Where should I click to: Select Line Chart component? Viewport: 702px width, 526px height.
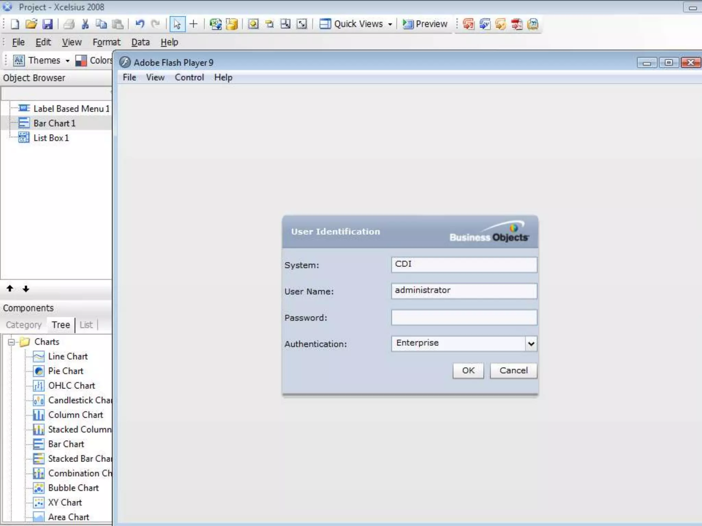click(x=68, y=356)
